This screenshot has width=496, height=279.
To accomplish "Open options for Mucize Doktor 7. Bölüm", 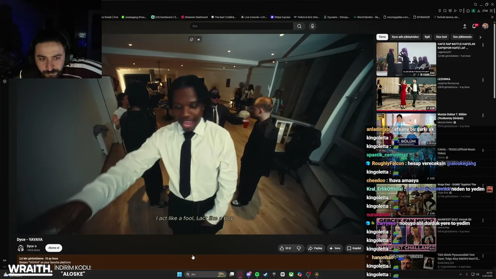I will pyautogui.click(x=483, y=115).
